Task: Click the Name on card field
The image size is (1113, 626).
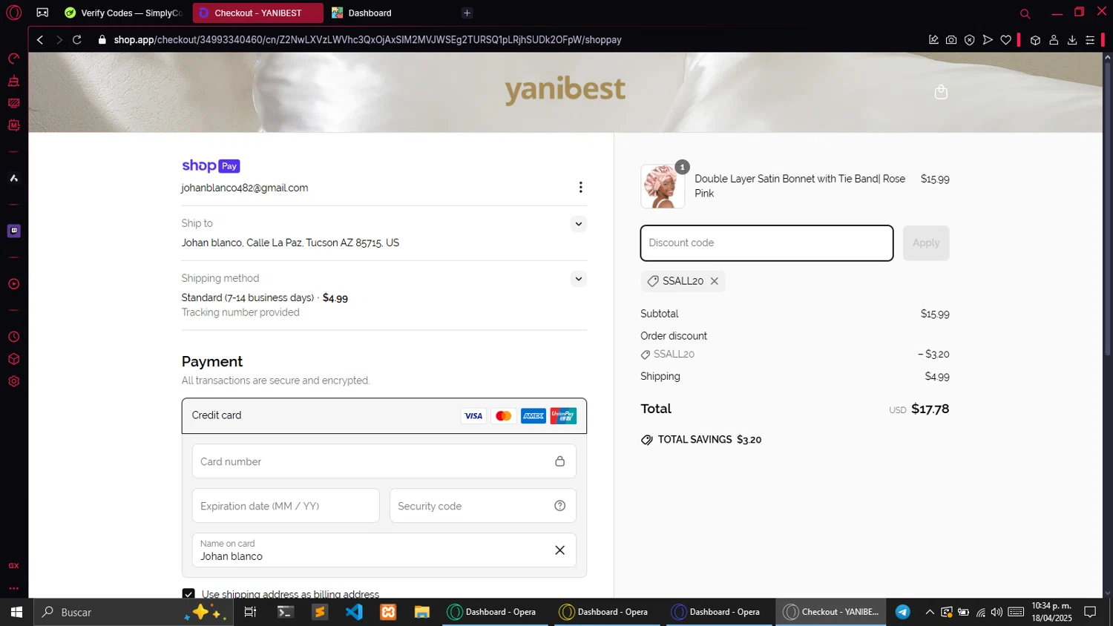Action: (384, 550)
